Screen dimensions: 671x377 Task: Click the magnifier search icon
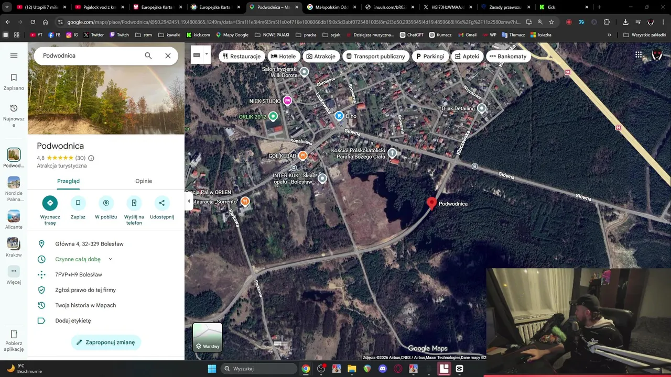pyautogui.click(x=148, y=56)
